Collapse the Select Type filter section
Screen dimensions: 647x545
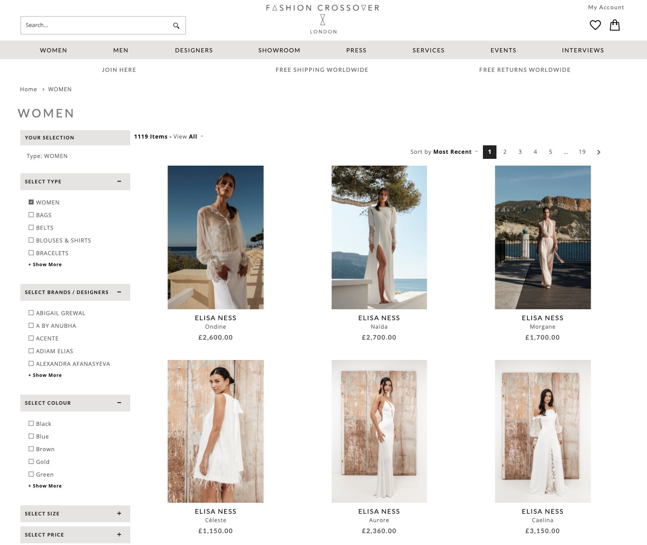(x=119, y=181)
